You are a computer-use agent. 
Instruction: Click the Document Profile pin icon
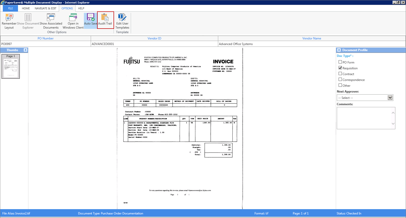click(339, 50)
